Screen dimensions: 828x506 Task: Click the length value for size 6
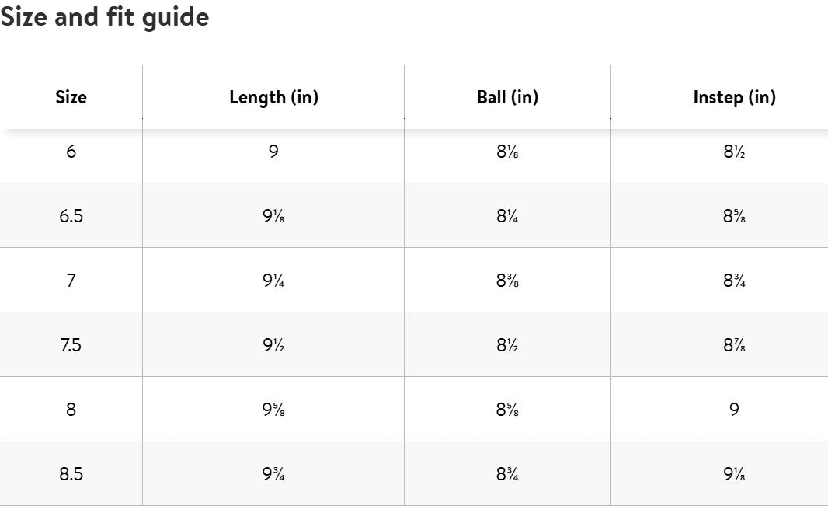pyautogui.click(x=273, y=152)
